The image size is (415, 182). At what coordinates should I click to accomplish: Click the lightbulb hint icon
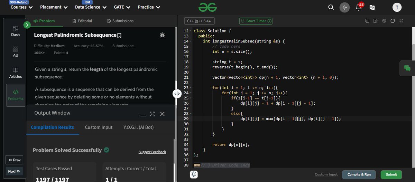pos(194,174)
